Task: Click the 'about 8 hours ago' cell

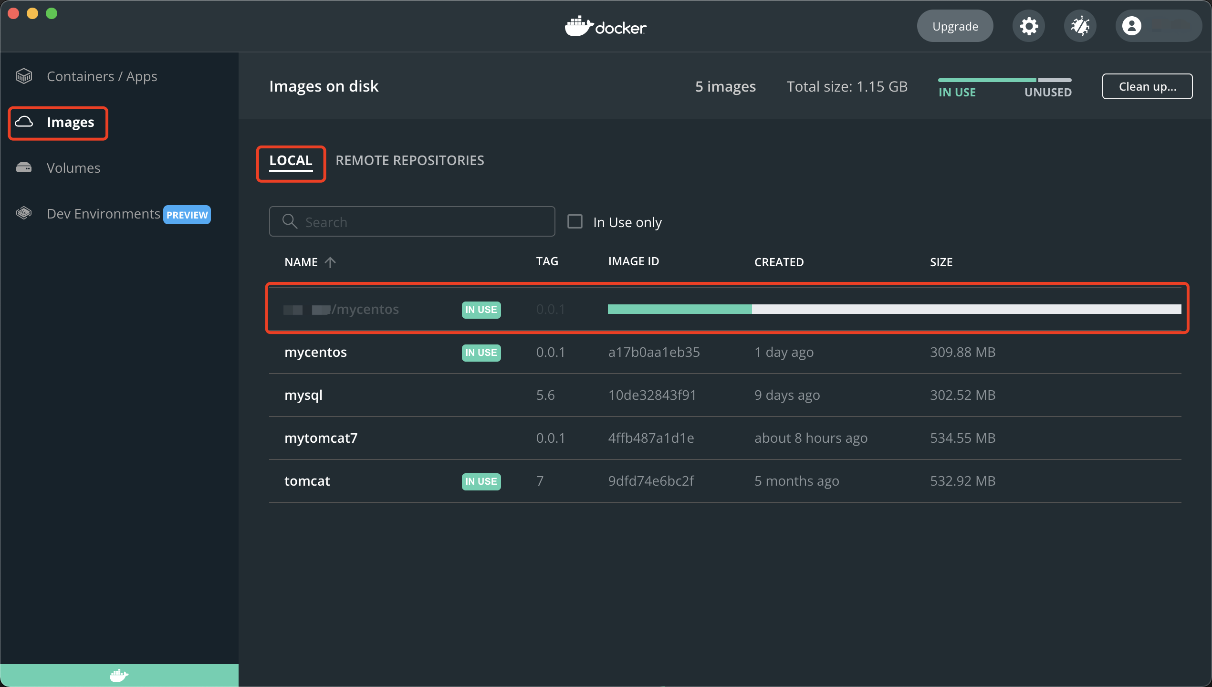Action: (x=811, y=438)
